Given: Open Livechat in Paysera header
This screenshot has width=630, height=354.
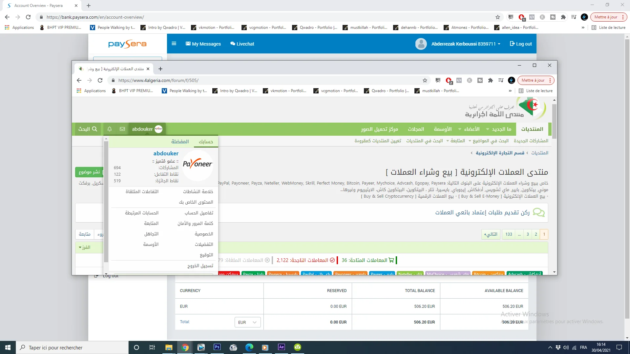Looking at the screenshot, I should pyautogui.click(x=242, y=44).
